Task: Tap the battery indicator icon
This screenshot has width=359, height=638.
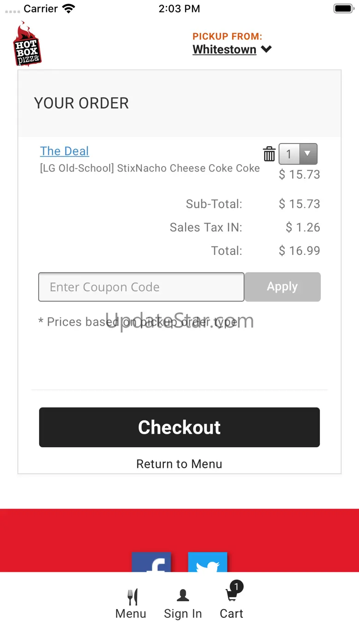Action: tap(343, 9)
